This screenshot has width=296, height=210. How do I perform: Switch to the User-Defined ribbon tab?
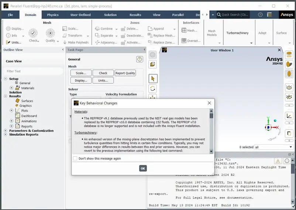80,15
